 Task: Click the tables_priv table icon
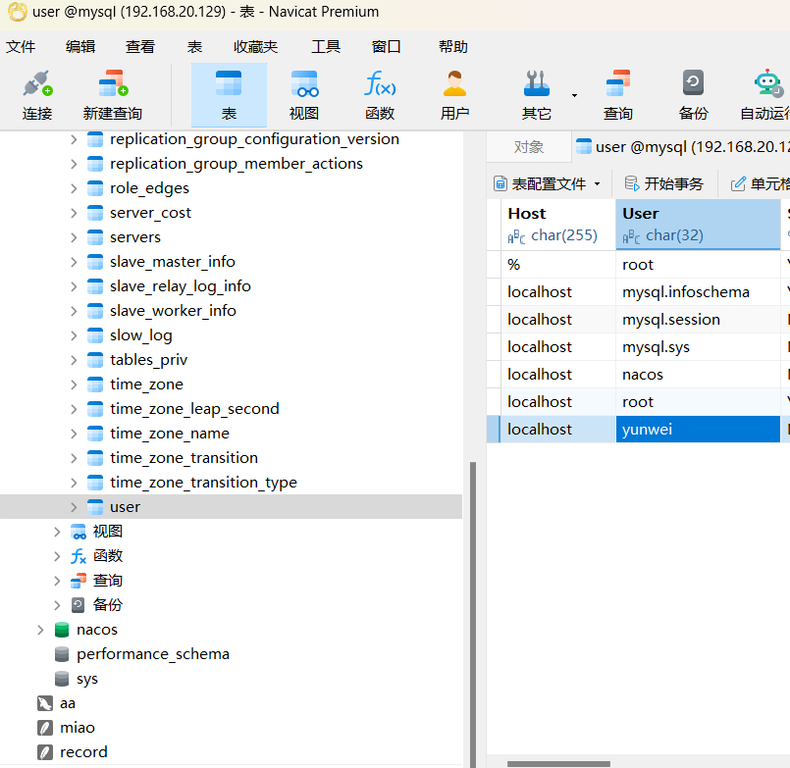(95, 360)
